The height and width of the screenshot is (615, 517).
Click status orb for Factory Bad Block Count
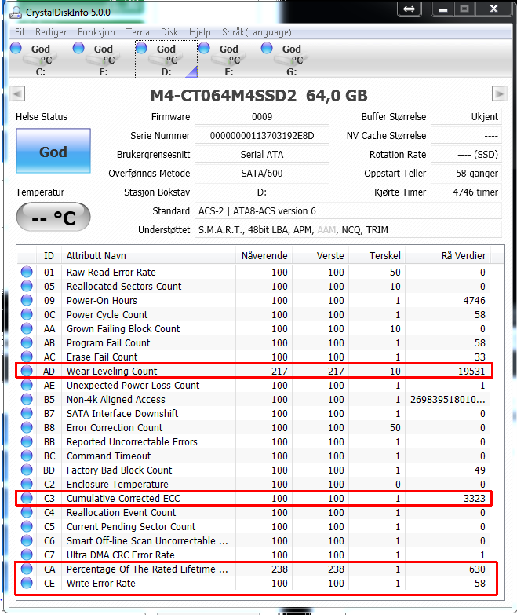coord(27,470)
